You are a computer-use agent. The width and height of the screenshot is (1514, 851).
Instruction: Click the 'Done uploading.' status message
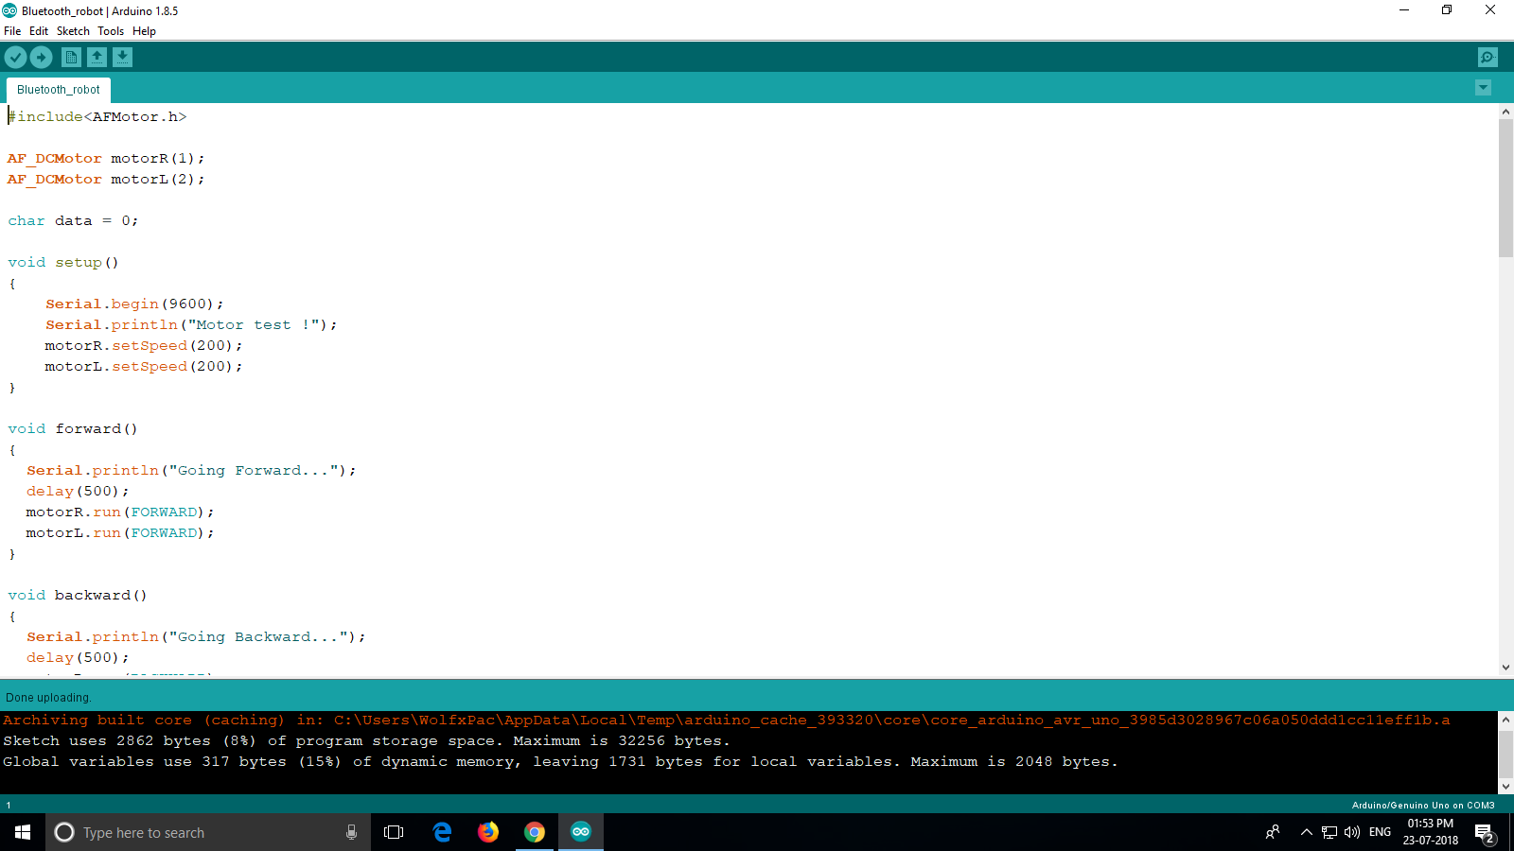tap(48, 698)
